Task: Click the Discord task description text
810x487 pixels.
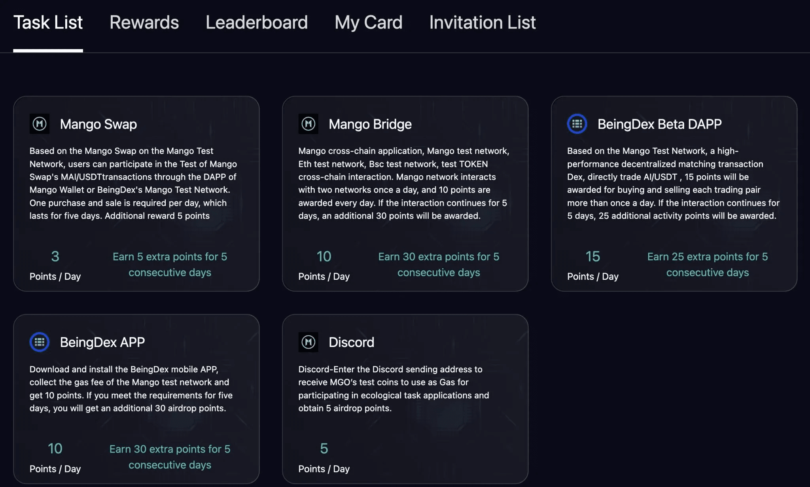Action: [x=394, y=388]
